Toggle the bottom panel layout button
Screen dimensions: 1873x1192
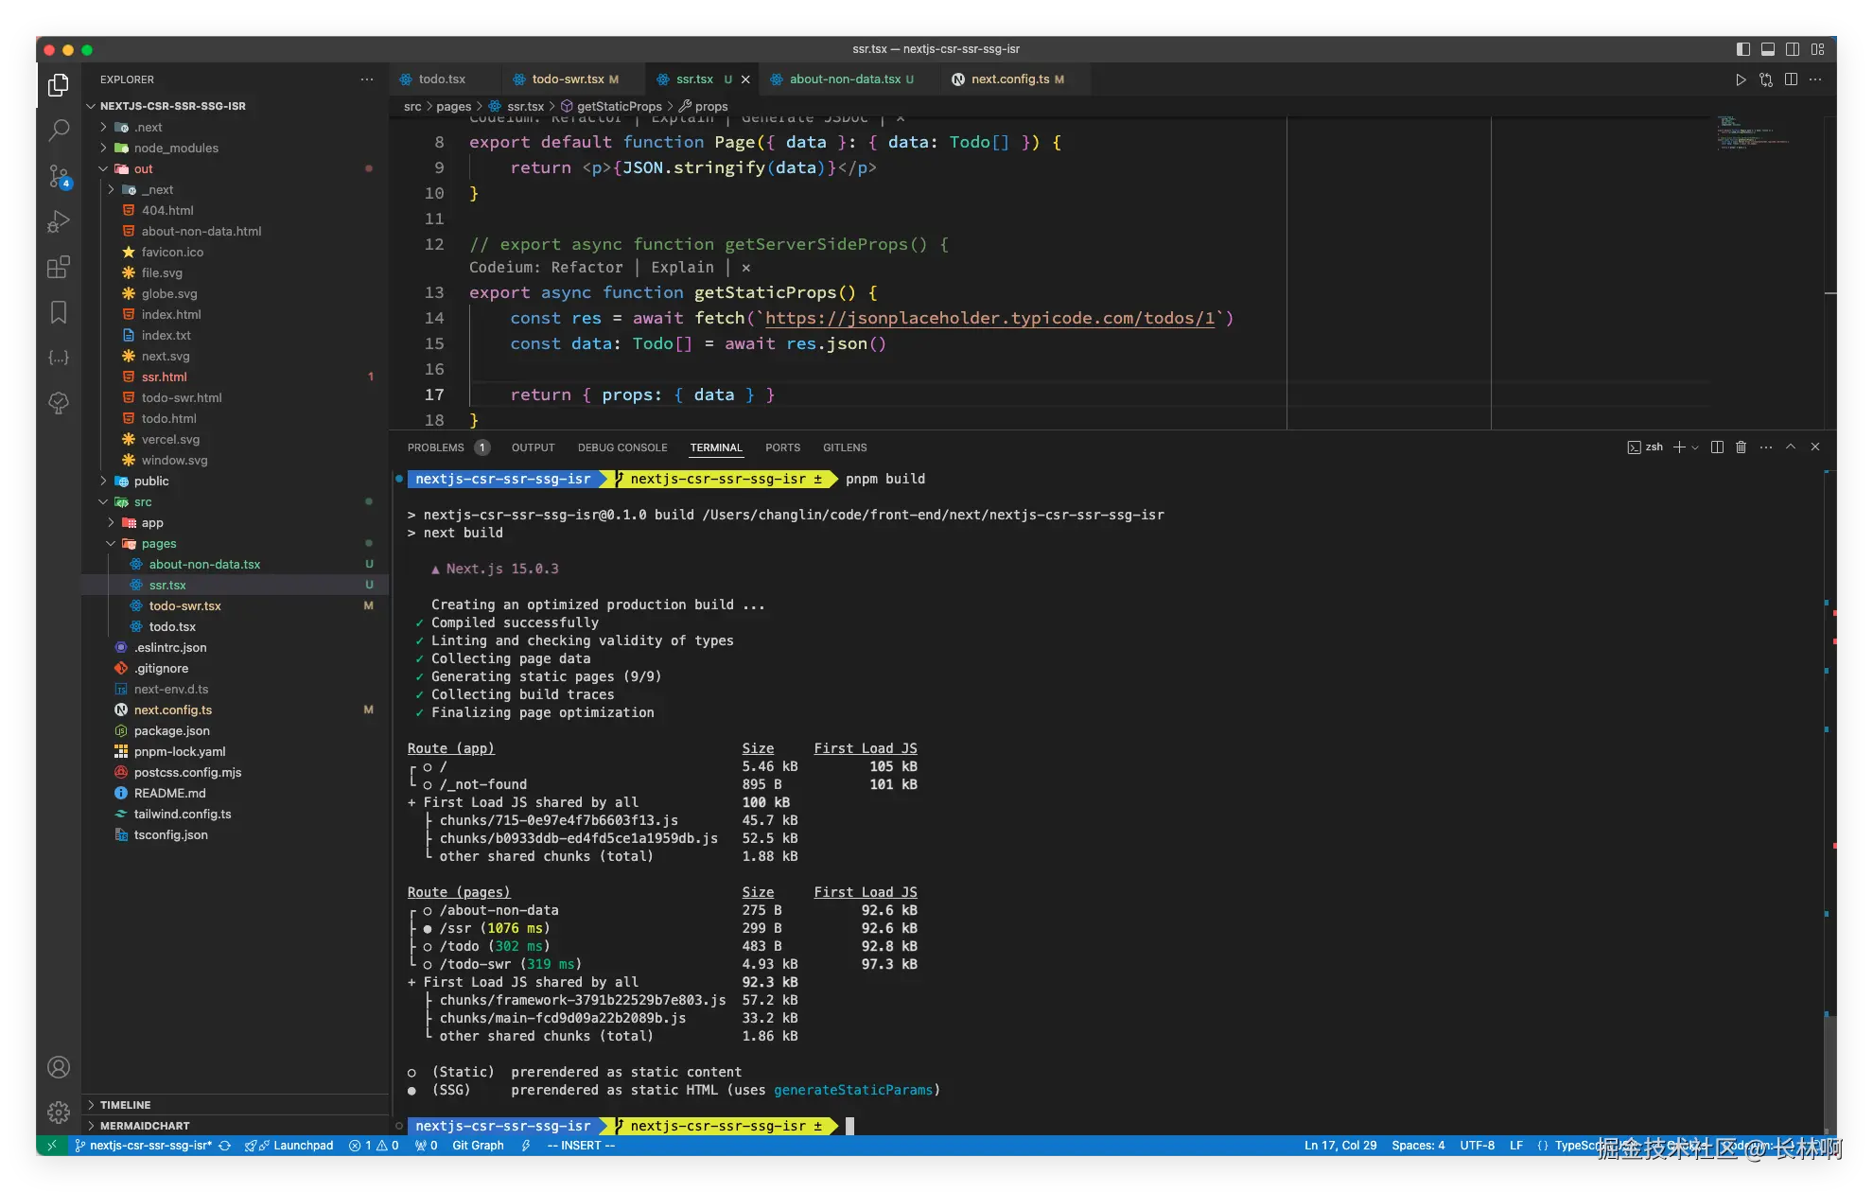(x=1768, y=49)
